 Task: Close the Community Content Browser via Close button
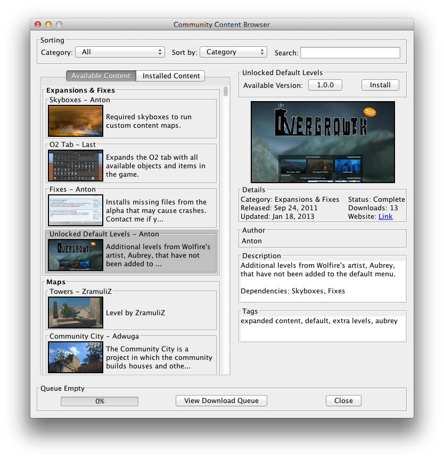(343, 401)
